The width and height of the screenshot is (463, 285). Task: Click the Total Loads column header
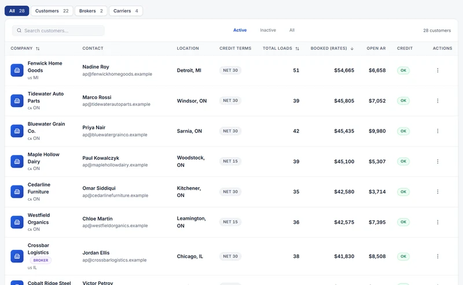tap(277, 49)
